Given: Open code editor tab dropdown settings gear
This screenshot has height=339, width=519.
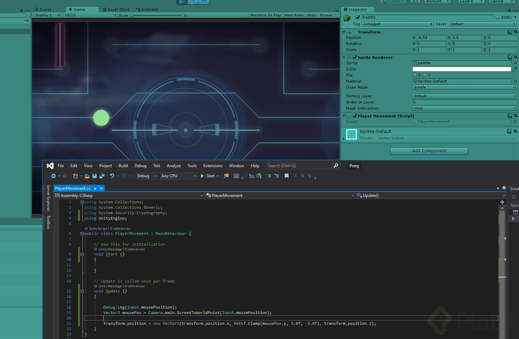Looking at the screenshot, I should pyautogui.click(x=504, y=188).
